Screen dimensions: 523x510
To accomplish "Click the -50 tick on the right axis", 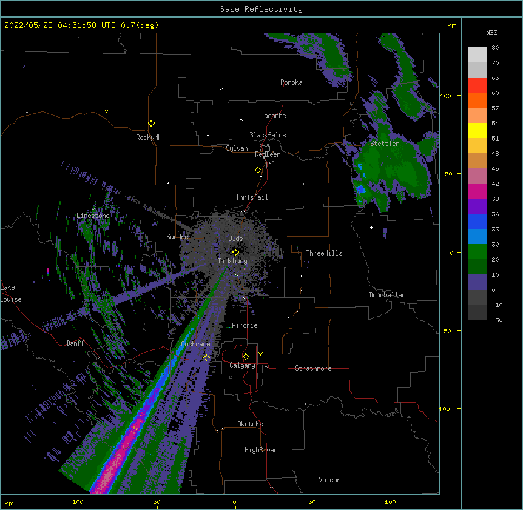I will pyautogui.click(x=445, y=331).
